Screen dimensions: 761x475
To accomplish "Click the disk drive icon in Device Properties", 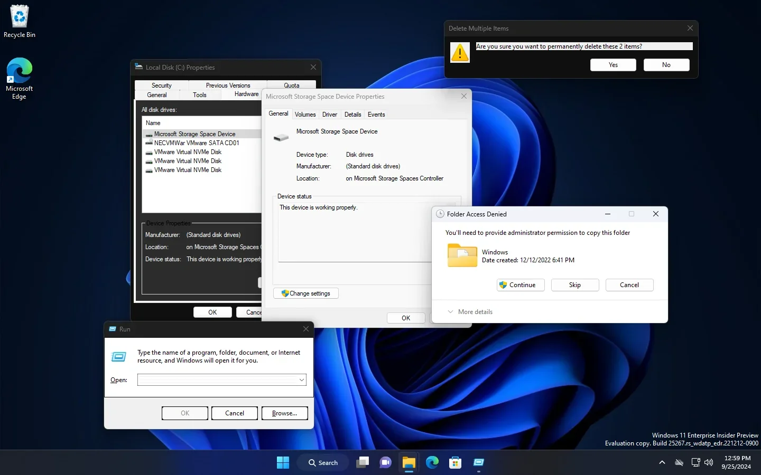I will coord(281,138).
